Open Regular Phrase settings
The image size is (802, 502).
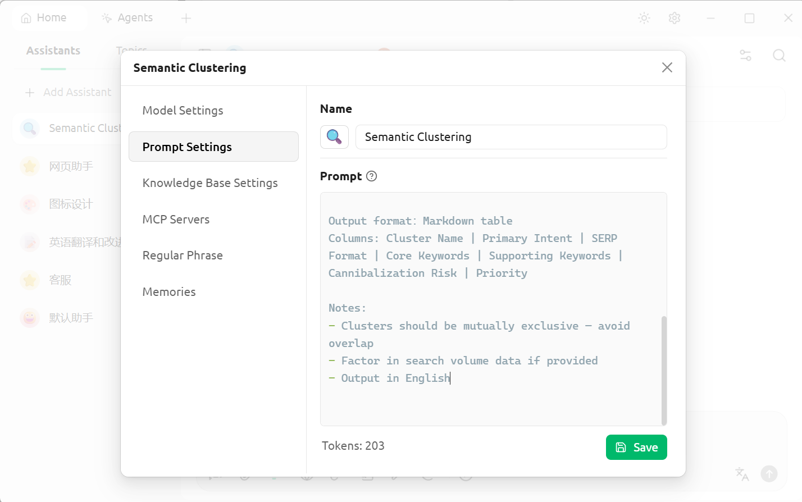183,255
